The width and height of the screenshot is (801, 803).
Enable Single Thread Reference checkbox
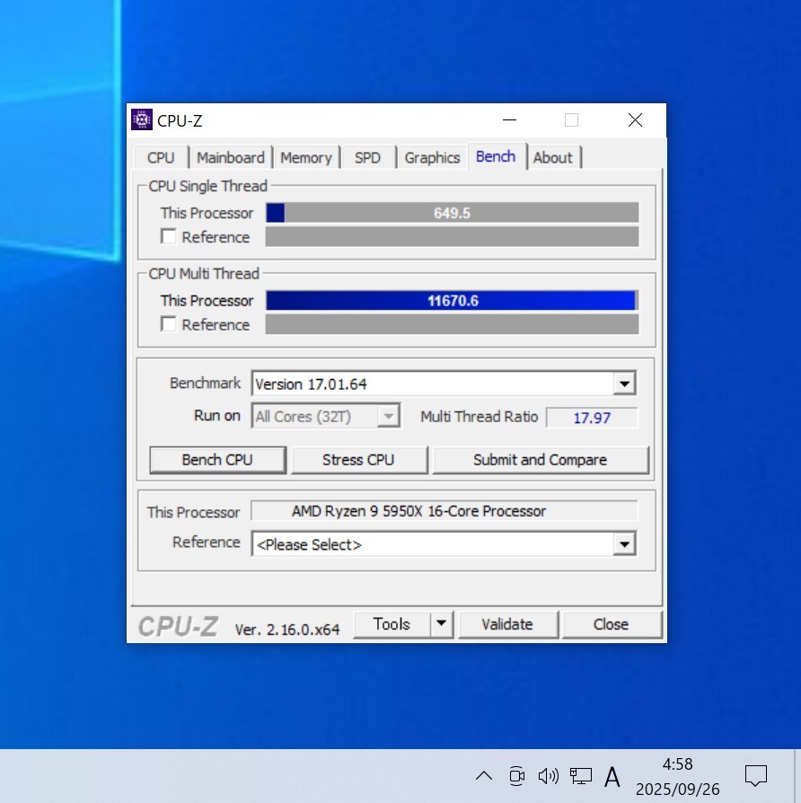coord(168,237)
